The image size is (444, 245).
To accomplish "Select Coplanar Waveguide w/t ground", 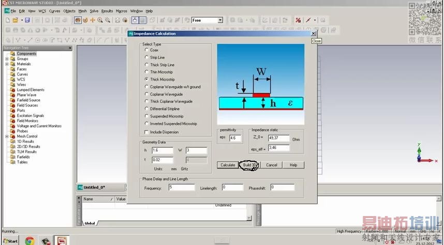I will (x=146, y=86).
